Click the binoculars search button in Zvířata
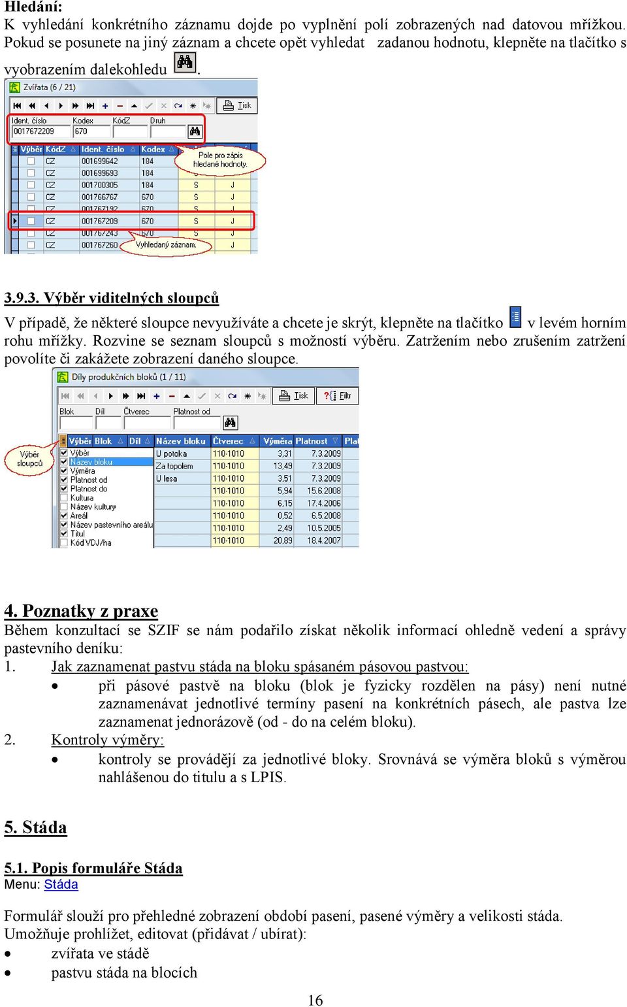Image resolution: width=627 pixels, height=1007 pixels. [195, 131]
